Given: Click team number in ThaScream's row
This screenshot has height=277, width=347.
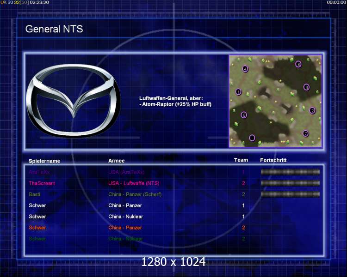Looking at the screenshot, I should tap(243, 183).
